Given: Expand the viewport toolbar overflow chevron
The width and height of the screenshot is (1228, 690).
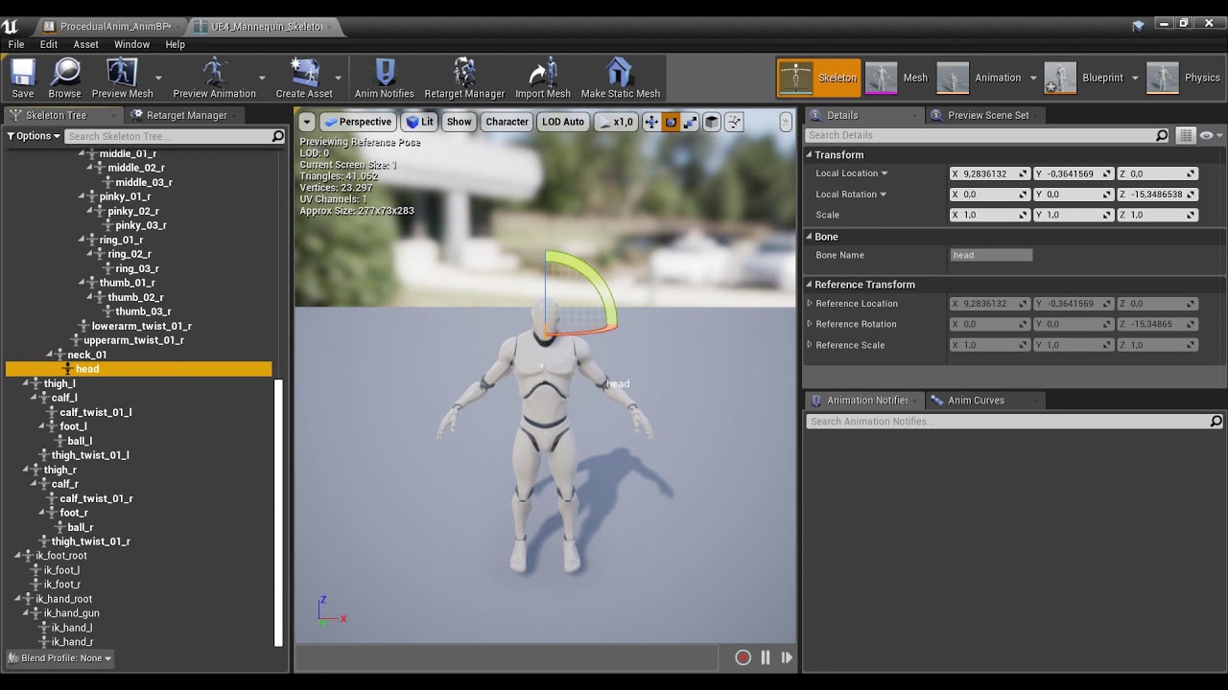Looking at the screenshot, I should (786, 122).
